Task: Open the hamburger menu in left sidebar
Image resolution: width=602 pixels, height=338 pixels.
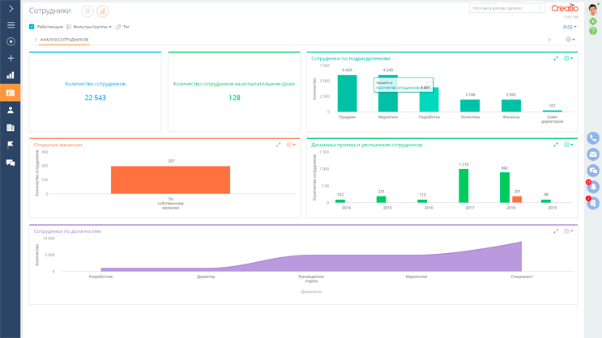Action: tap(11, 25)
